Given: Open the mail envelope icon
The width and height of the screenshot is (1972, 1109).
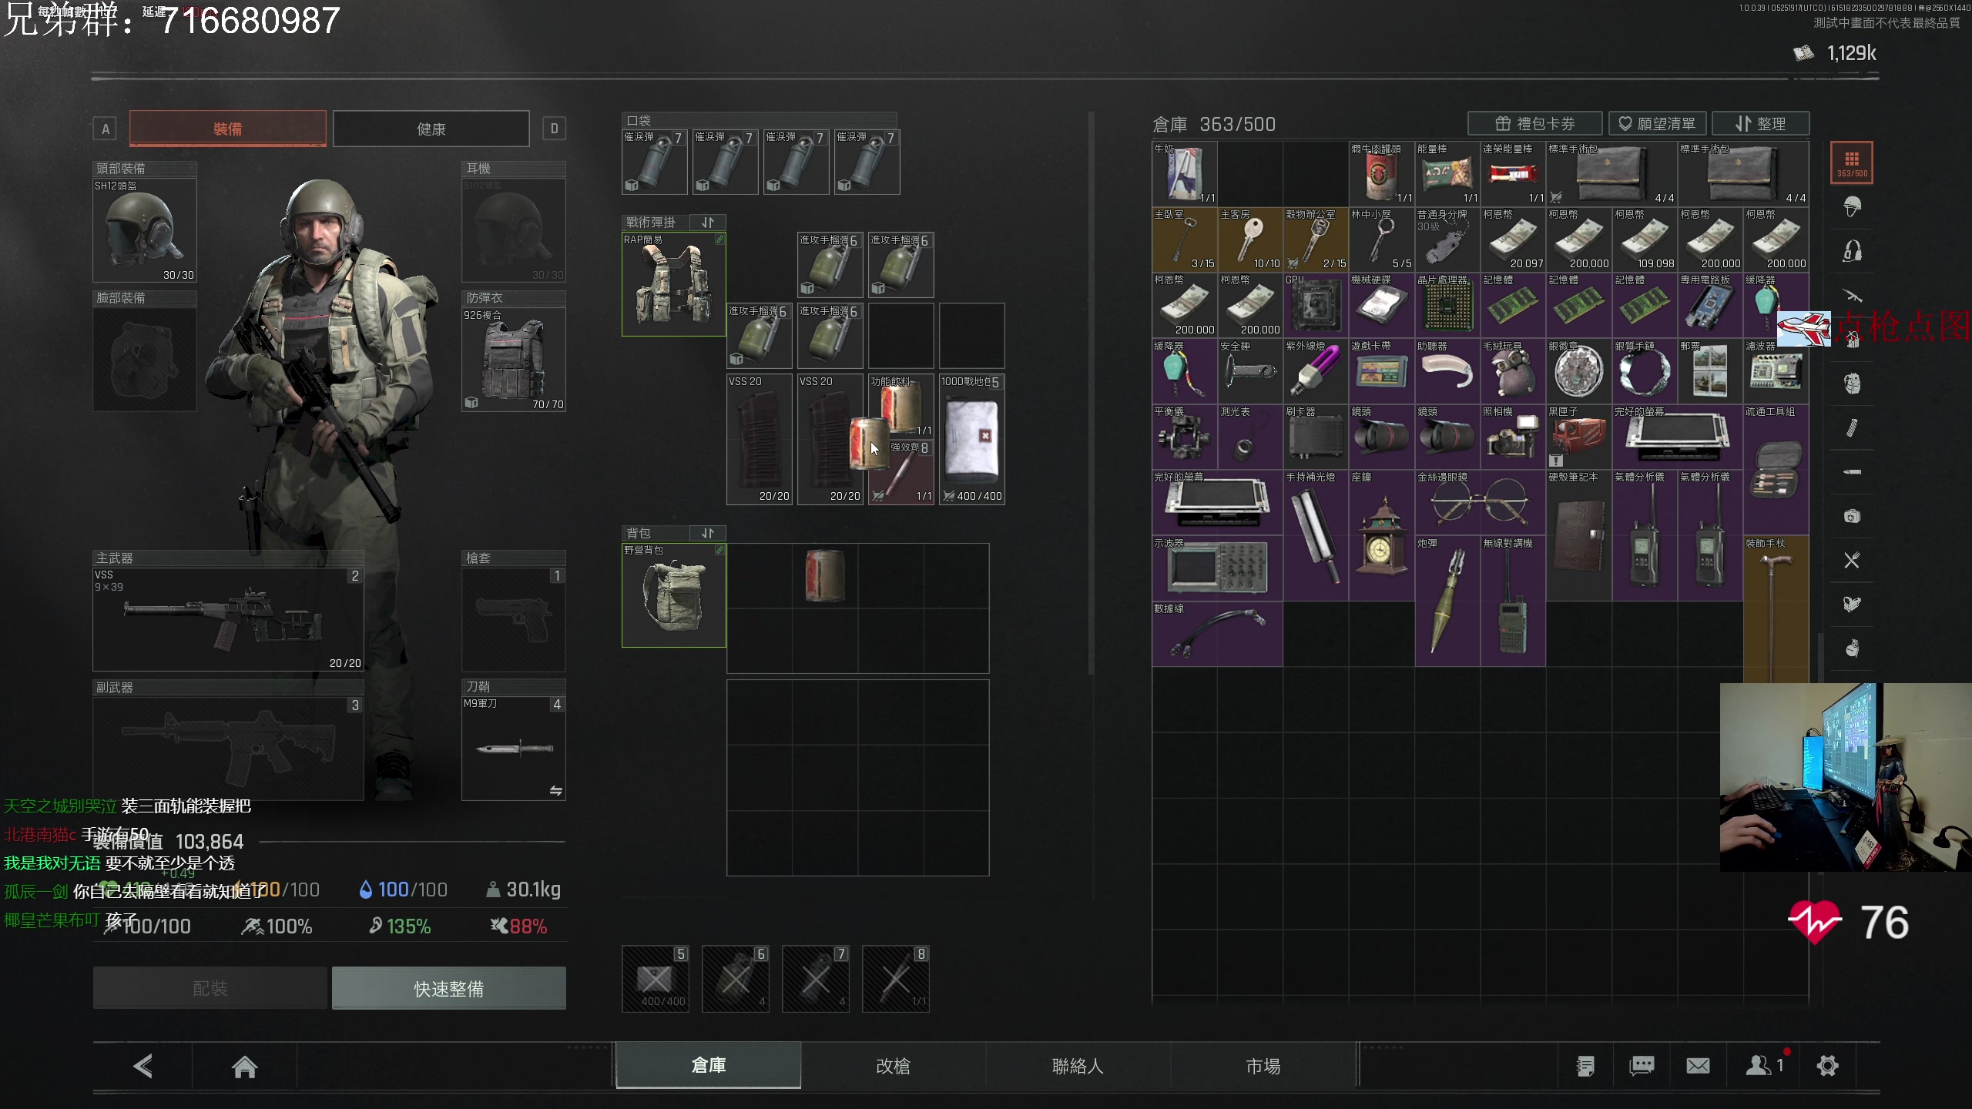Looking at the screenshot, I should coord(1698,1066).
